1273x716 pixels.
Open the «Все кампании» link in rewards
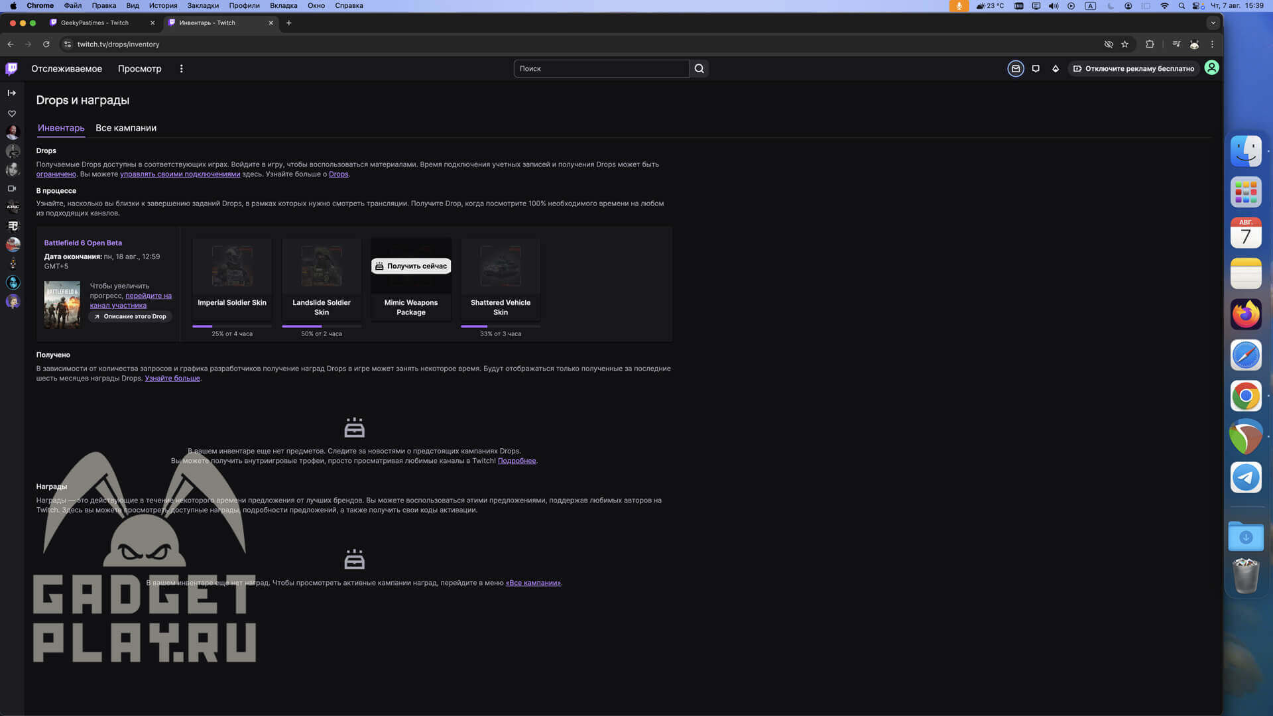[533, 583]
